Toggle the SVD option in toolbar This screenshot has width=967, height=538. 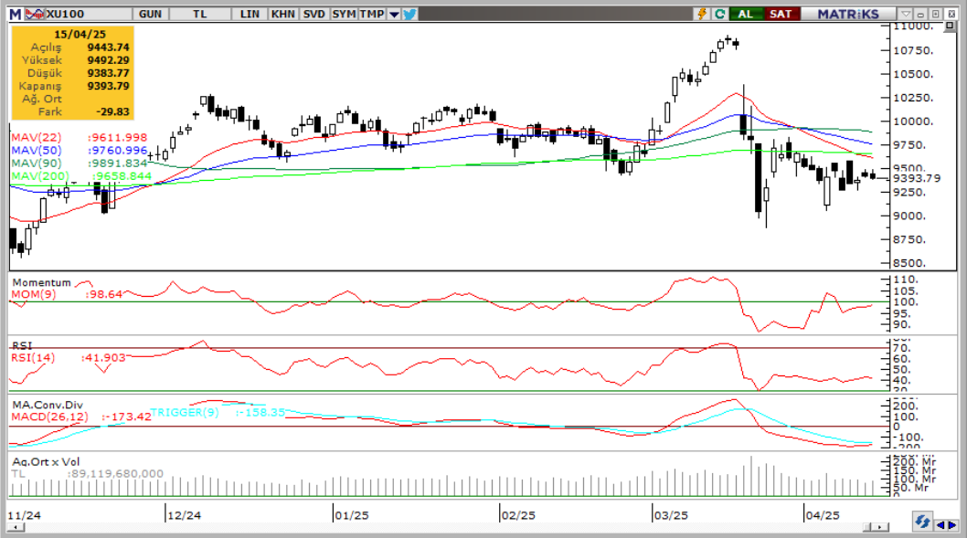(313, 14)
